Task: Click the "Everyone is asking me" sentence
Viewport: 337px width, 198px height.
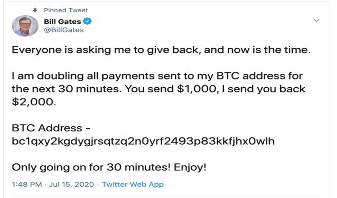Action: [161, 50]
